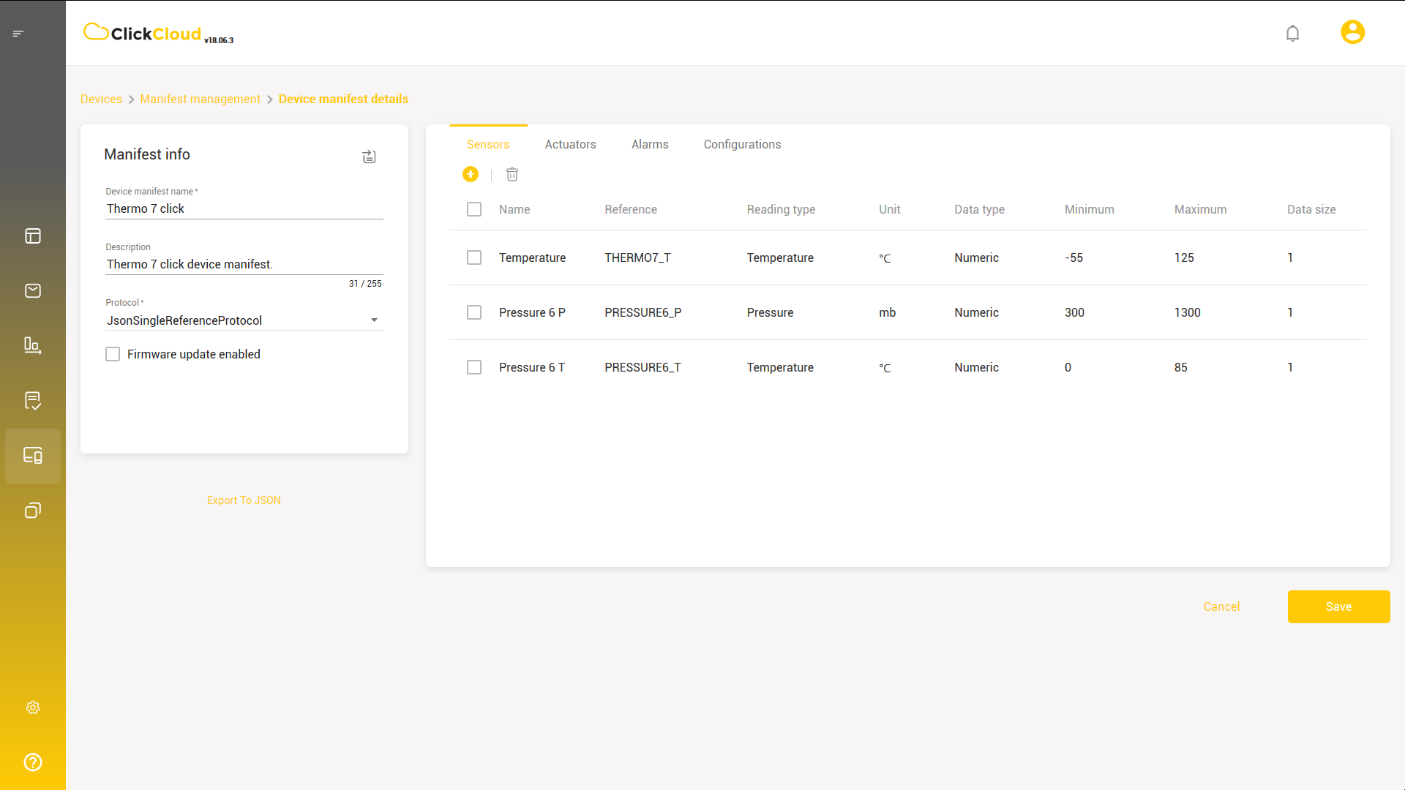Select the THERMO7_T reference cell
1405x790 pixels.
tap(637, 257)
